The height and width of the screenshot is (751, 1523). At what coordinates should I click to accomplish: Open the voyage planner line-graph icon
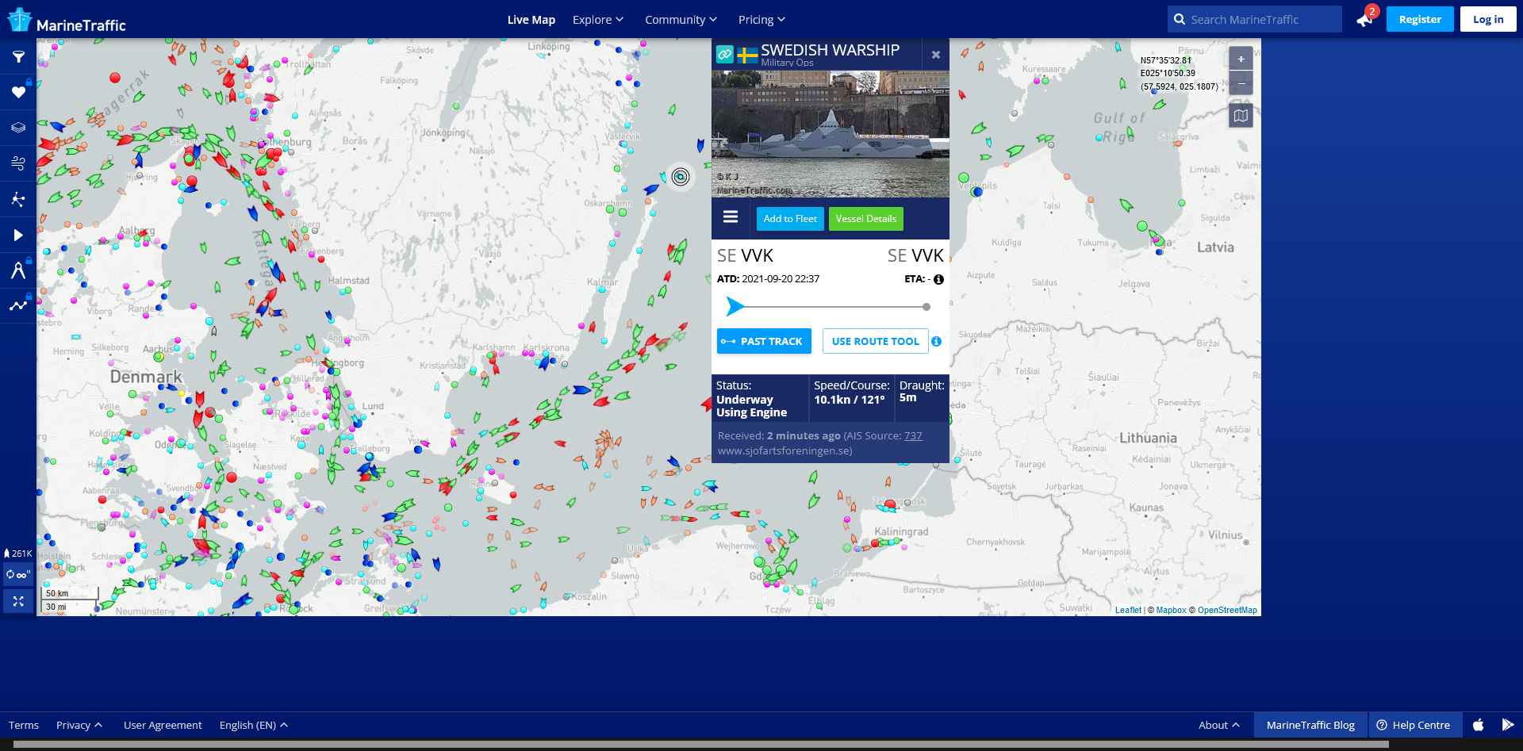coord(18,305)
